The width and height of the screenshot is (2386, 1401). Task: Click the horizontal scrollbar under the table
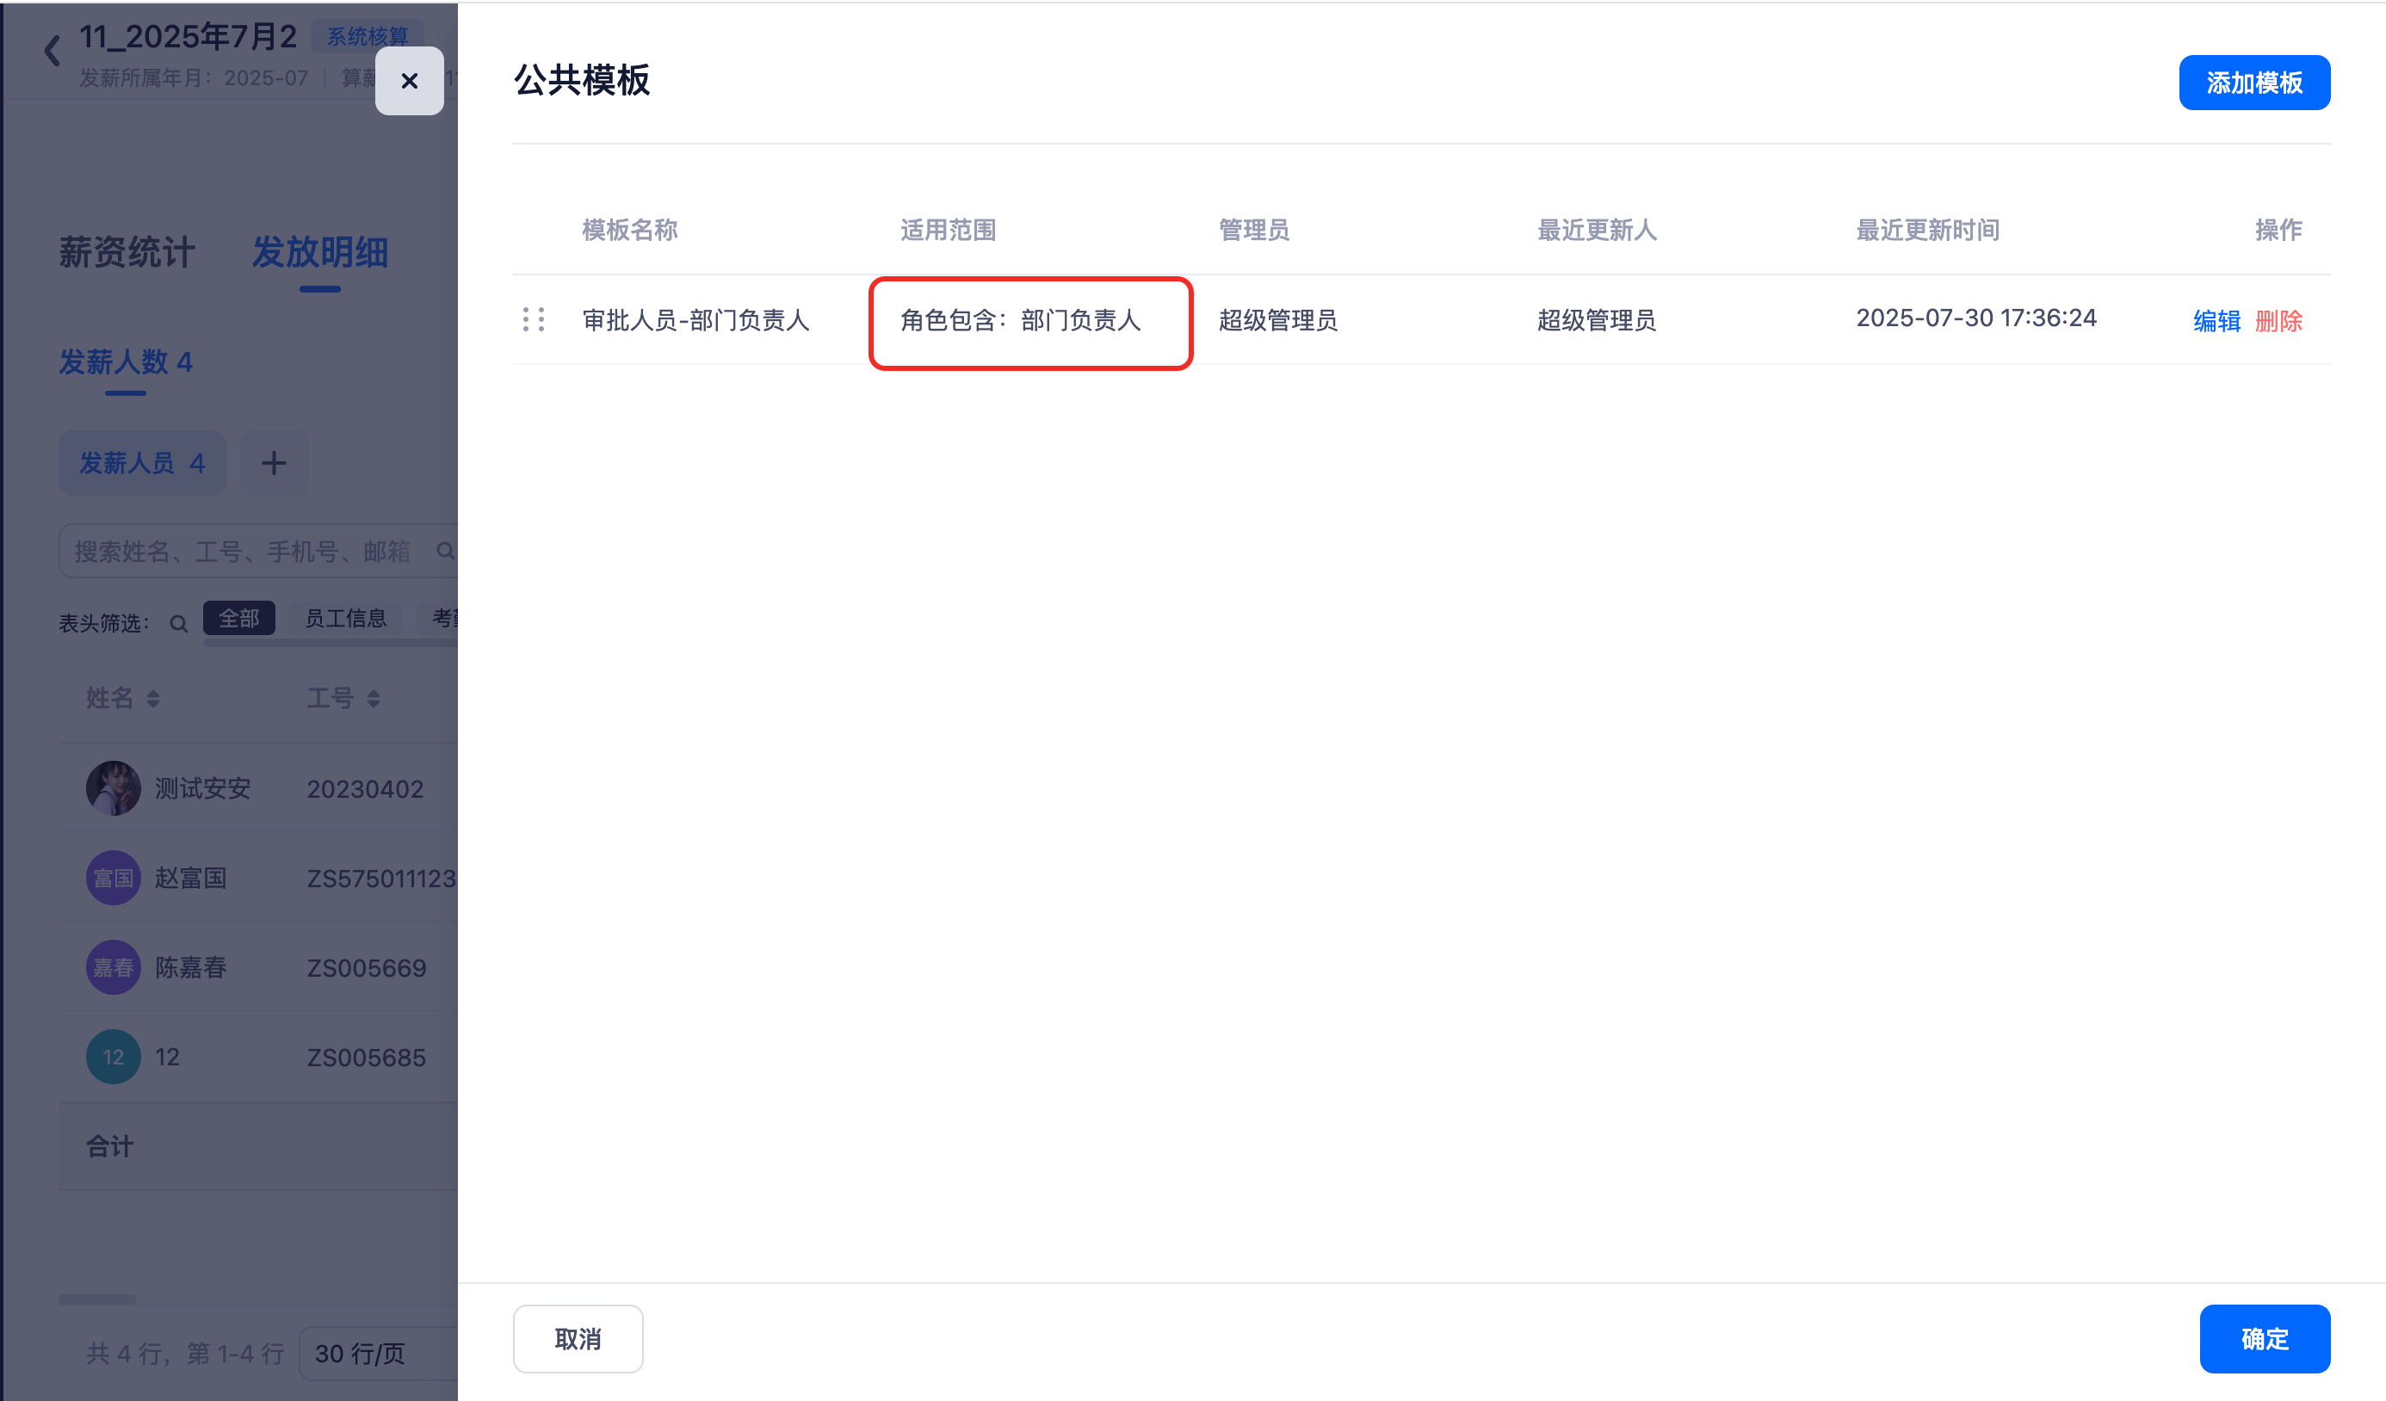96,1299
